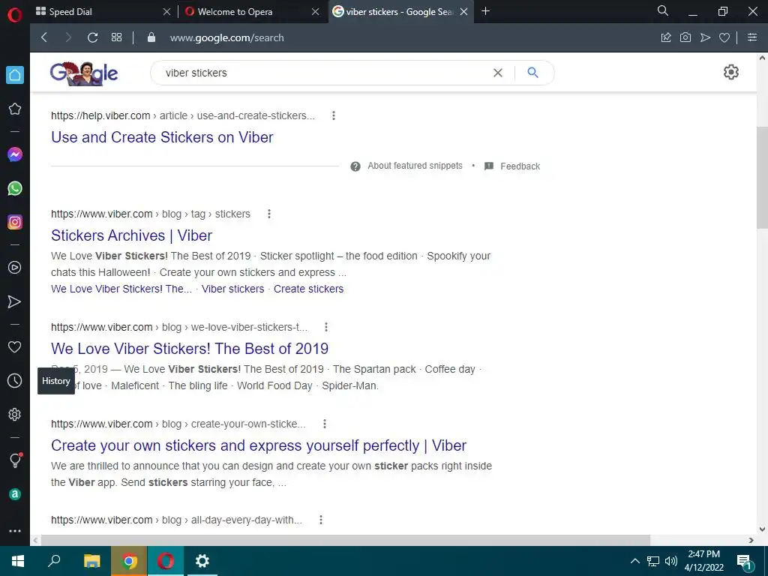Open the 'We Love Viber Stickers! The...' sitelink
The width and height of the screenshot is (768, 576).
(x=121, y=289)
